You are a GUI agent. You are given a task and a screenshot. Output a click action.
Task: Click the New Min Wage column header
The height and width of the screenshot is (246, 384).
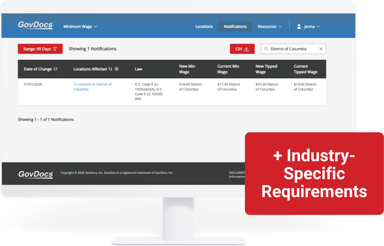click(x=187, y=69)
